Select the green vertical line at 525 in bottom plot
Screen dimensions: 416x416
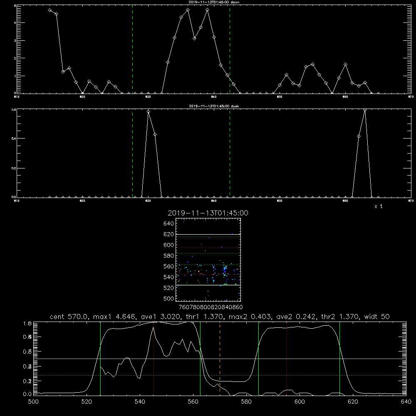[100, 358]
